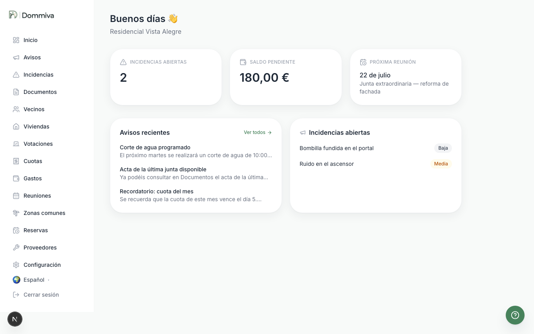Open the Ruido en el ascensor incident
The image size is (534, 334).
click(327, 164)
